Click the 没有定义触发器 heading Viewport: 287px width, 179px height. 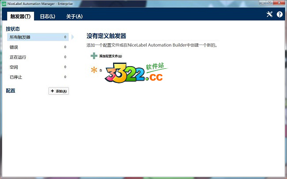pos(106,36)
